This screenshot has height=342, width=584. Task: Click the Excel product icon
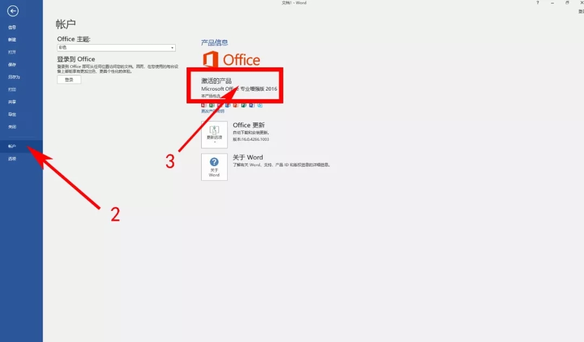point(212,105)
